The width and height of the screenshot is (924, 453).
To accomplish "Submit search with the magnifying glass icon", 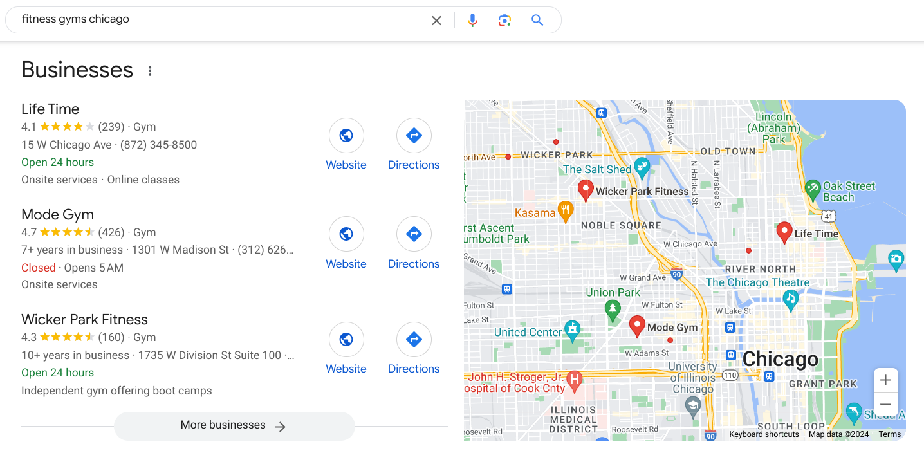I will pos(537,21).
